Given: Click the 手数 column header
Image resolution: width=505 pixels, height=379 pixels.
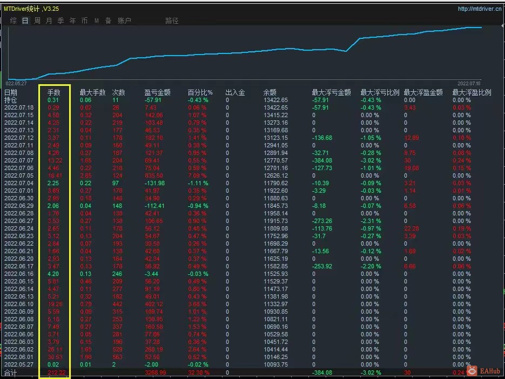Looking at the screenshot, I should [54, 92].
